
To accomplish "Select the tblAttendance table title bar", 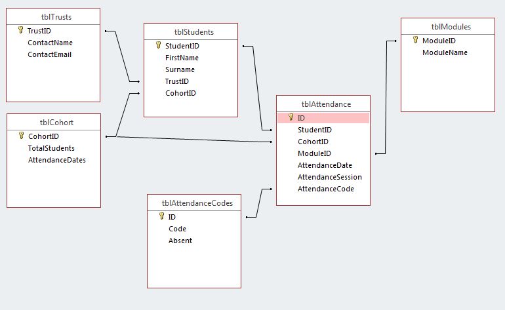I will point(323,104).
